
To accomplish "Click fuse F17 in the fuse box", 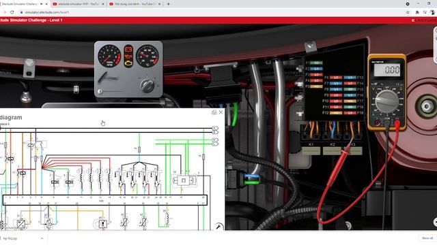I will [350, 101].
